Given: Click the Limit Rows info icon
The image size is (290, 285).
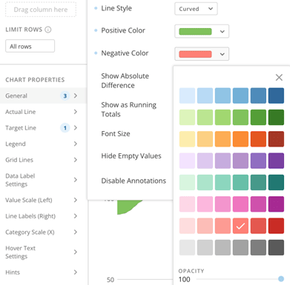Looking at the screenshot, I should coord(48,30).
